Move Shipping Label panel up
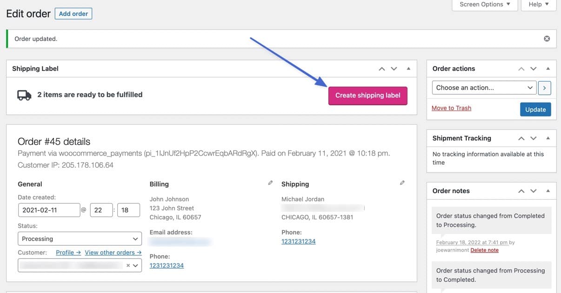The width and height of the screenshot is (561, 293). pyautogui.click(x=382, y=69)
